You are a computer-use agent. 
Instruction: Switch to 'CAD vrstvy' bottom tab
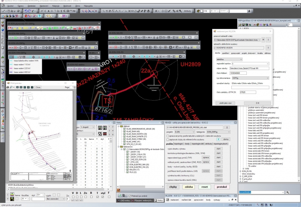pos(124,201)
